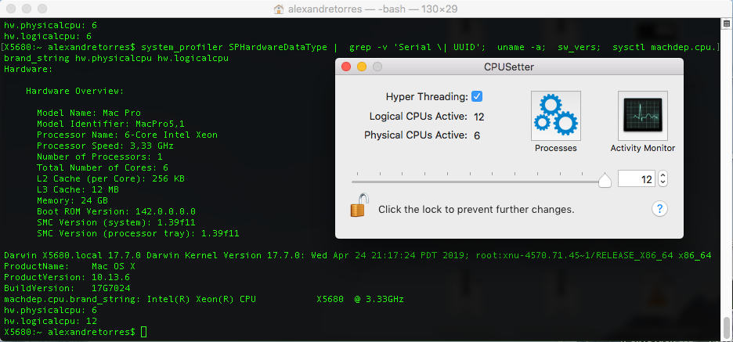Click the CPU count slider thumb
Image resolution: width=733 pixels, height=342 pixels.
coord(605,180)
